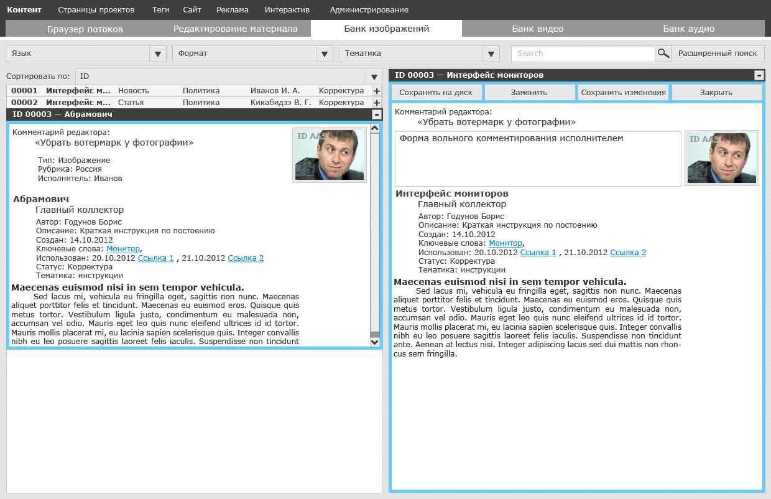This screenshot has width=771, height=499.
Task: Select the Банк изображений tab
Action: 387,29
